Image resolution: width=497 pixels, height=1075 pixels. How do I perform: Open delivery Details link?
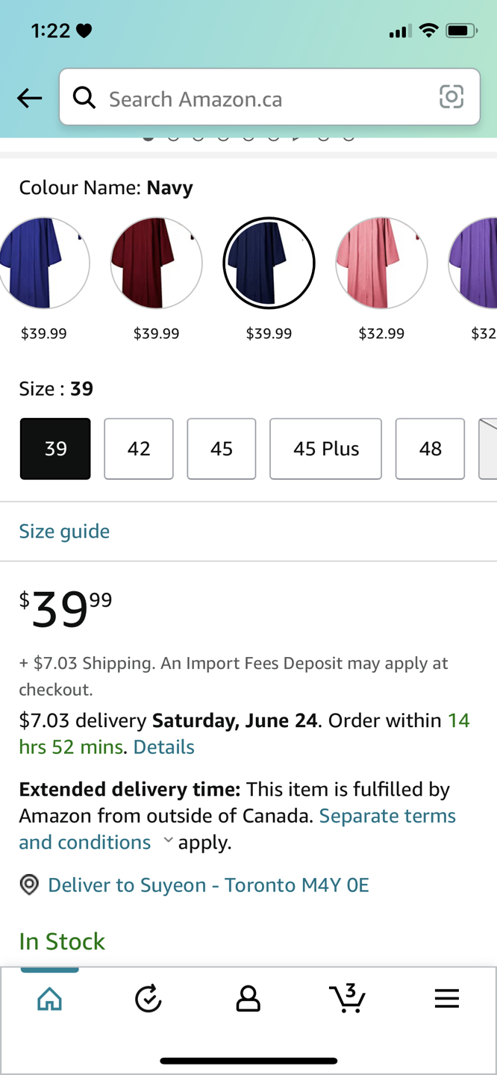tap(164, 747)
